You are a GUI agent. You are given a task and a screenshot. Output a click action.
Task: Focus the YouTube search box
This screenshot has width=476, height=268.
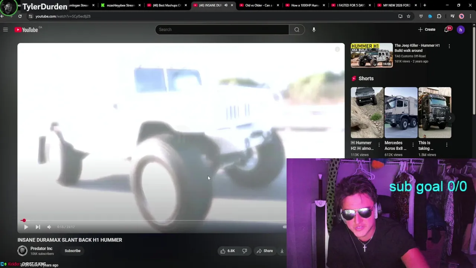coord(222,29)
